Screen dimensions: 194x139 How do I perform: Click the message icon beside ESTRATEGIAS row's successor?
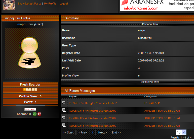point(64,110)
